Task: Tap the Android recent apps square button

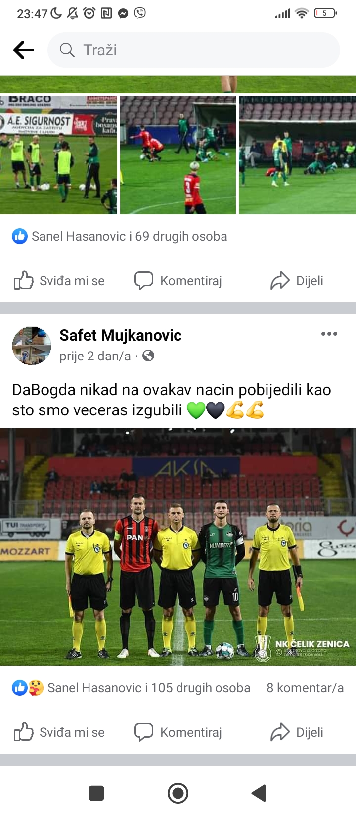Action: (x=96, y=793)
